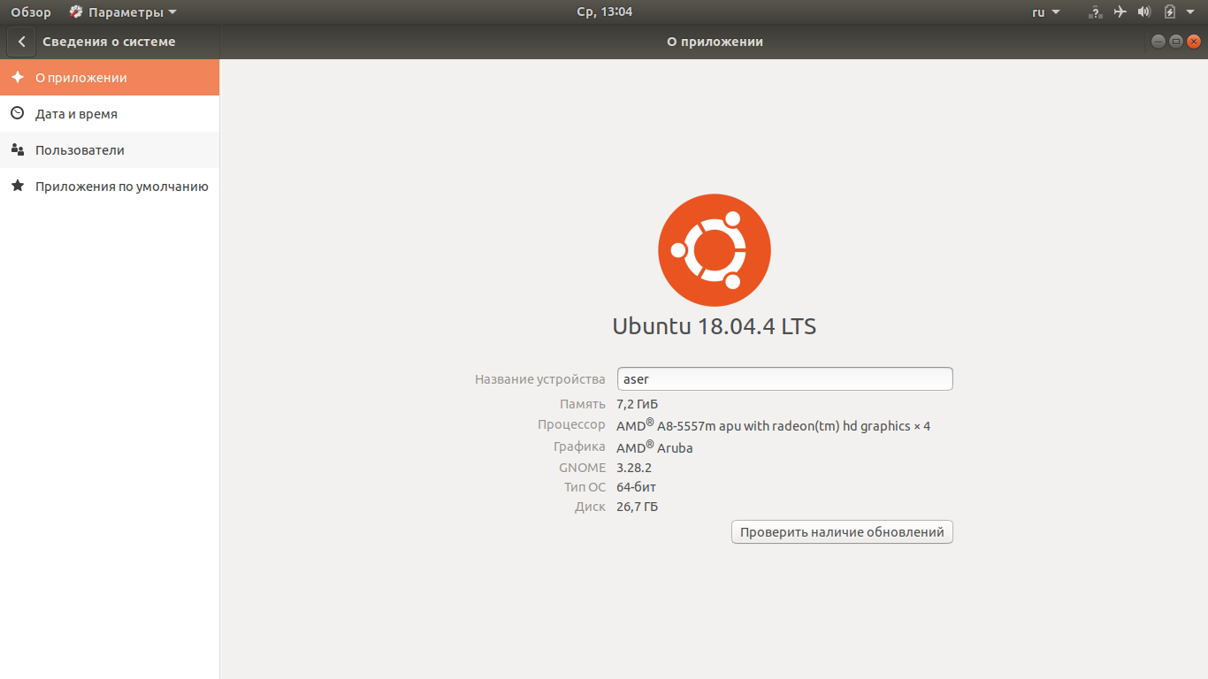Expand the ru keyboard layout dropdown
1208x679 pixels.
click(x=1045, y=12)
